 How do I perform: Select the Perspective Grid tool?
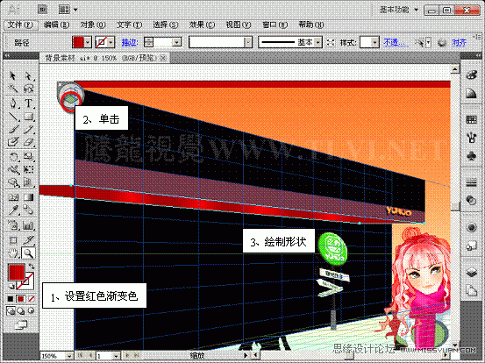coord(28,182)
